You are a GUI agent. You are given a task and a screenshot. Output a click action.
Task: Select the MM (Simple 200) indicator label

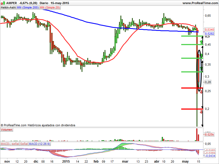pos(28,8)
